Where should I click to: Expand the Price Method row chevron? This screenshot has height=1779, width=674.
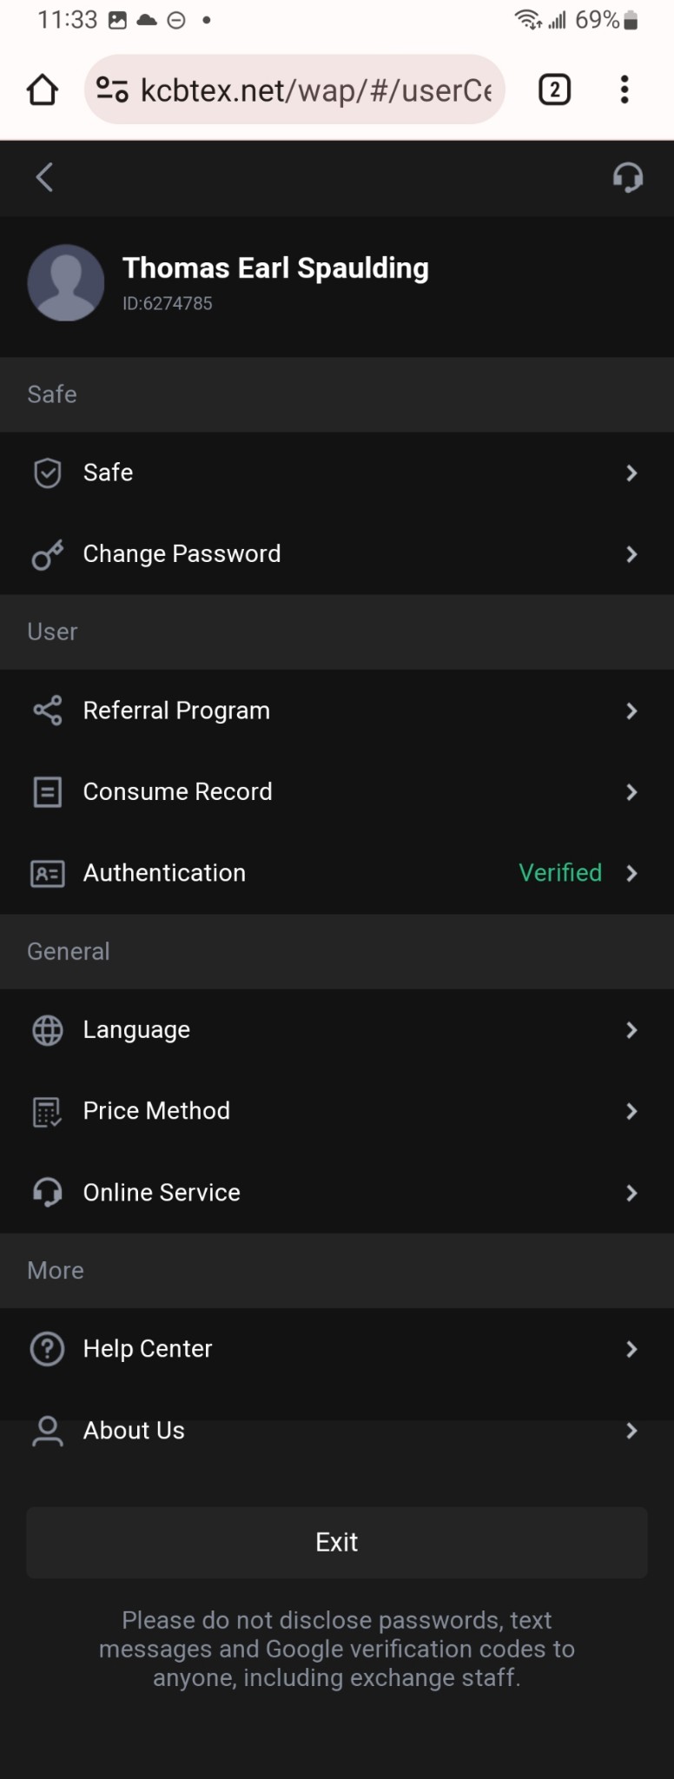pyautogui.click(x=631, y=1111)
